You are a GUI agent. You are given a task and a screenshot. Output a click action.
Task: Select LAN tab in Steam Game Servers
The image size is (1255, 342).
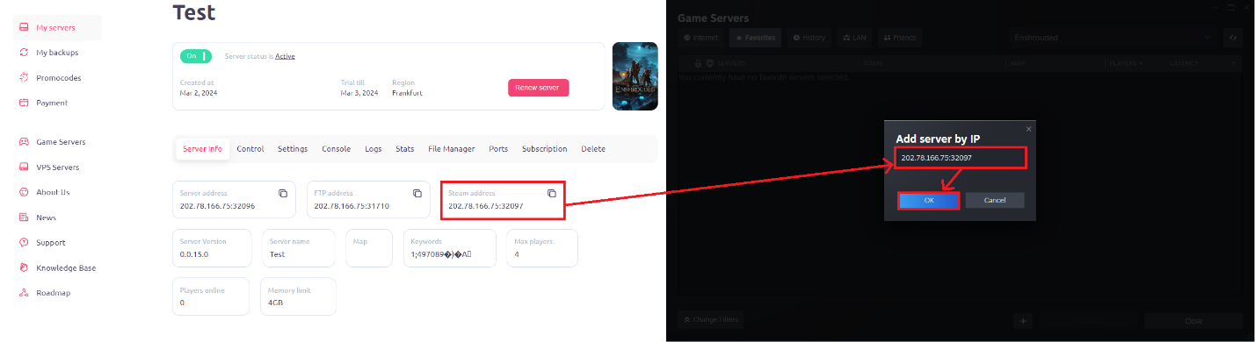pos(854,38)
